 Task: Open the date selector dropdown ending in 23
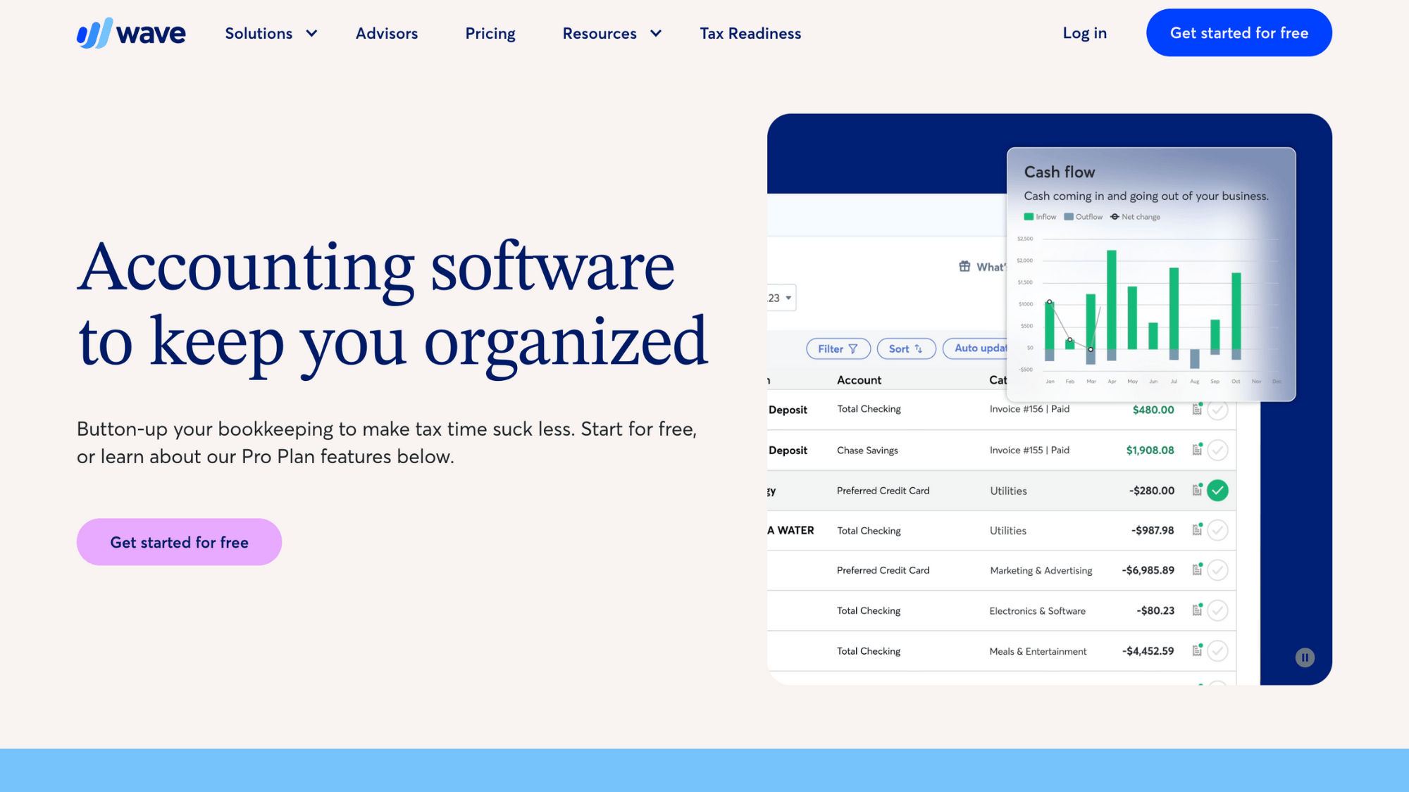tap(782, 298)
